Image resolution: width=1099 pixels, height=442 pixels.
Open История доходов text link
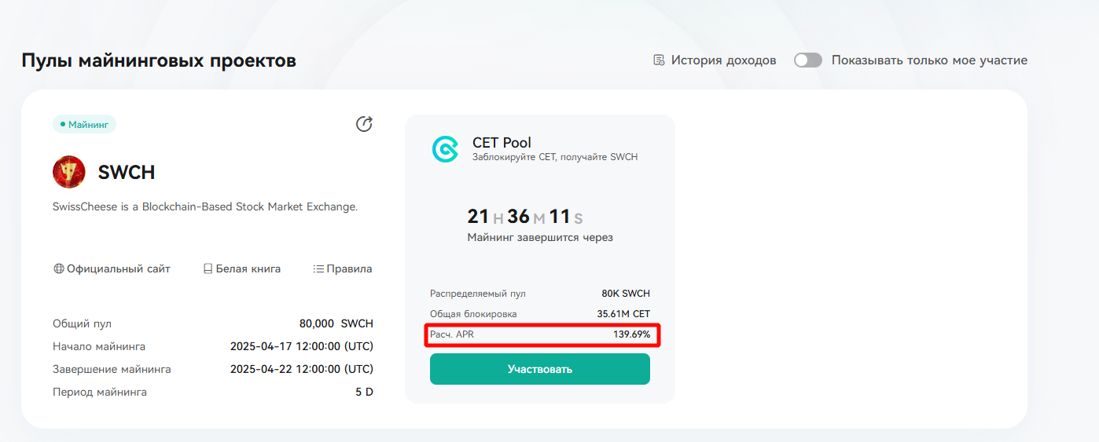click(x=723, y=60)
